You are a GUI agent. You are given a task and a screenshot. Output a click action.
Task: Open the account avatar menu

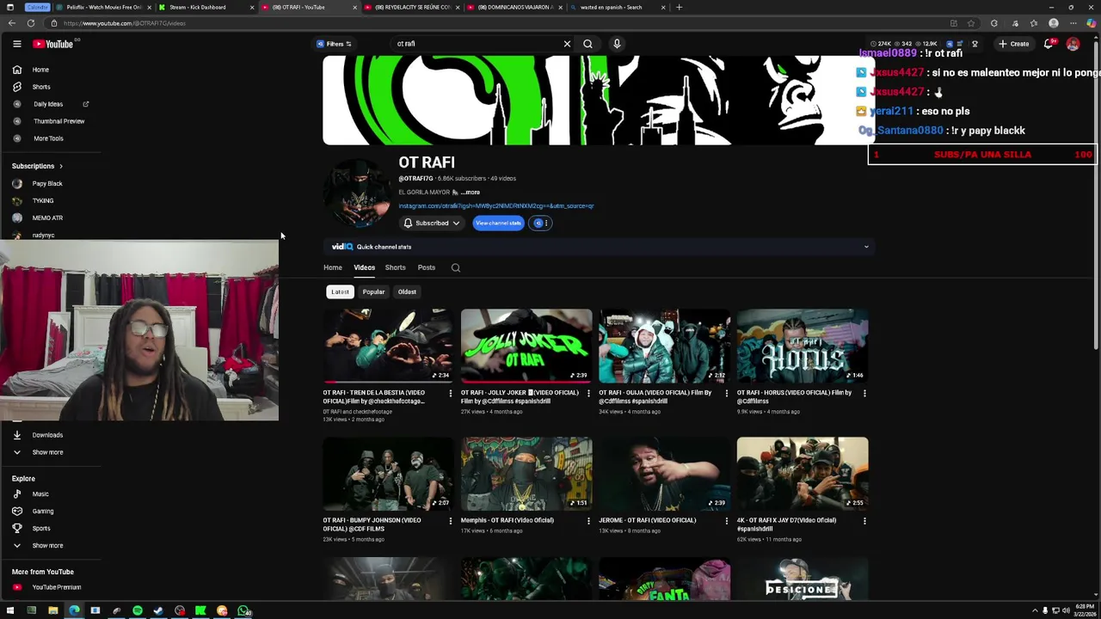pyautogui.click(x=1073, y=44)
